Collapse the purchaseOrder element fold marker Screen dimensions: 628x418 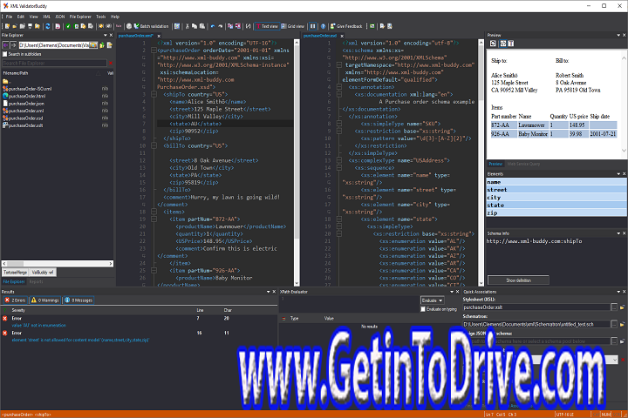pos(154,51)
